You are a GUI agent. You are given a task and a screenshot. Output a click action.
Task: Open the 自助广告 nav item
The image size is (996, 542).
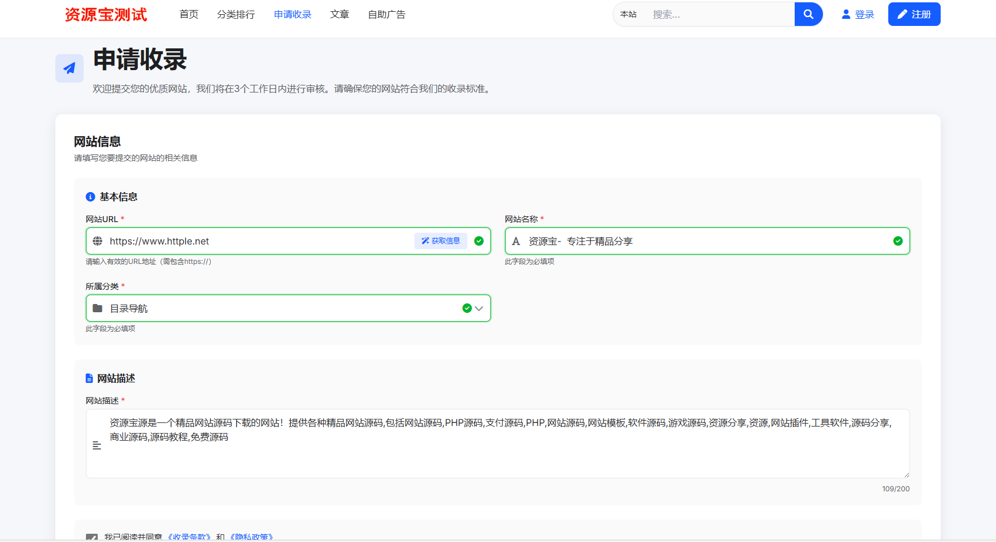[x=387, y=14]
